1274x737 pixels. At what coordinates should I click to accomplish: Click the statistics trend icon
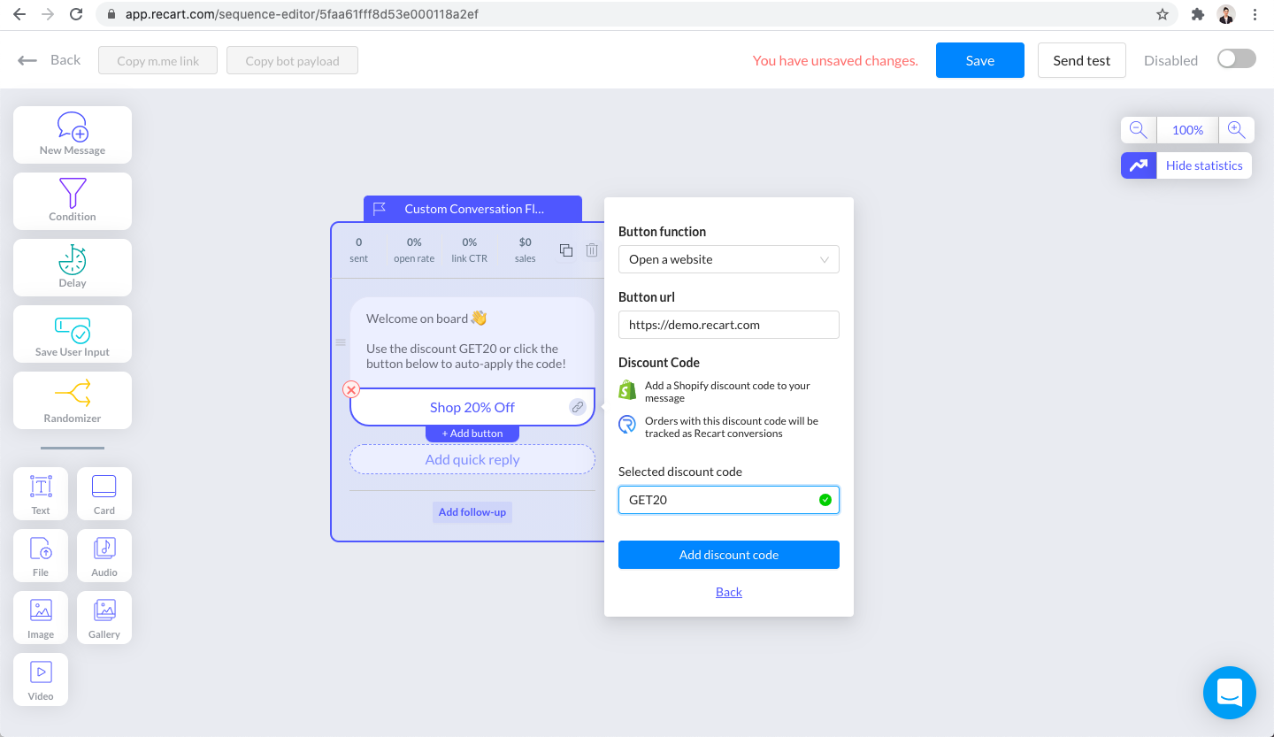(1139, 165)
